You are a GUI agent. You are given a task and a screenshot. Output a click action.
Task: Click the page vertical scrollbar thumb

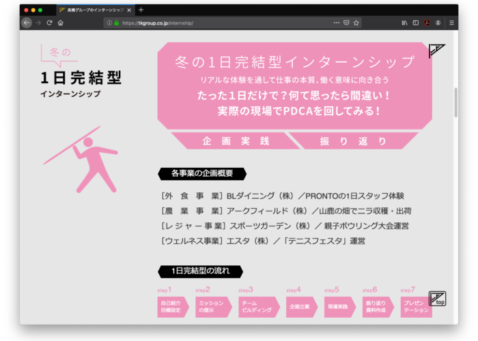455,102
